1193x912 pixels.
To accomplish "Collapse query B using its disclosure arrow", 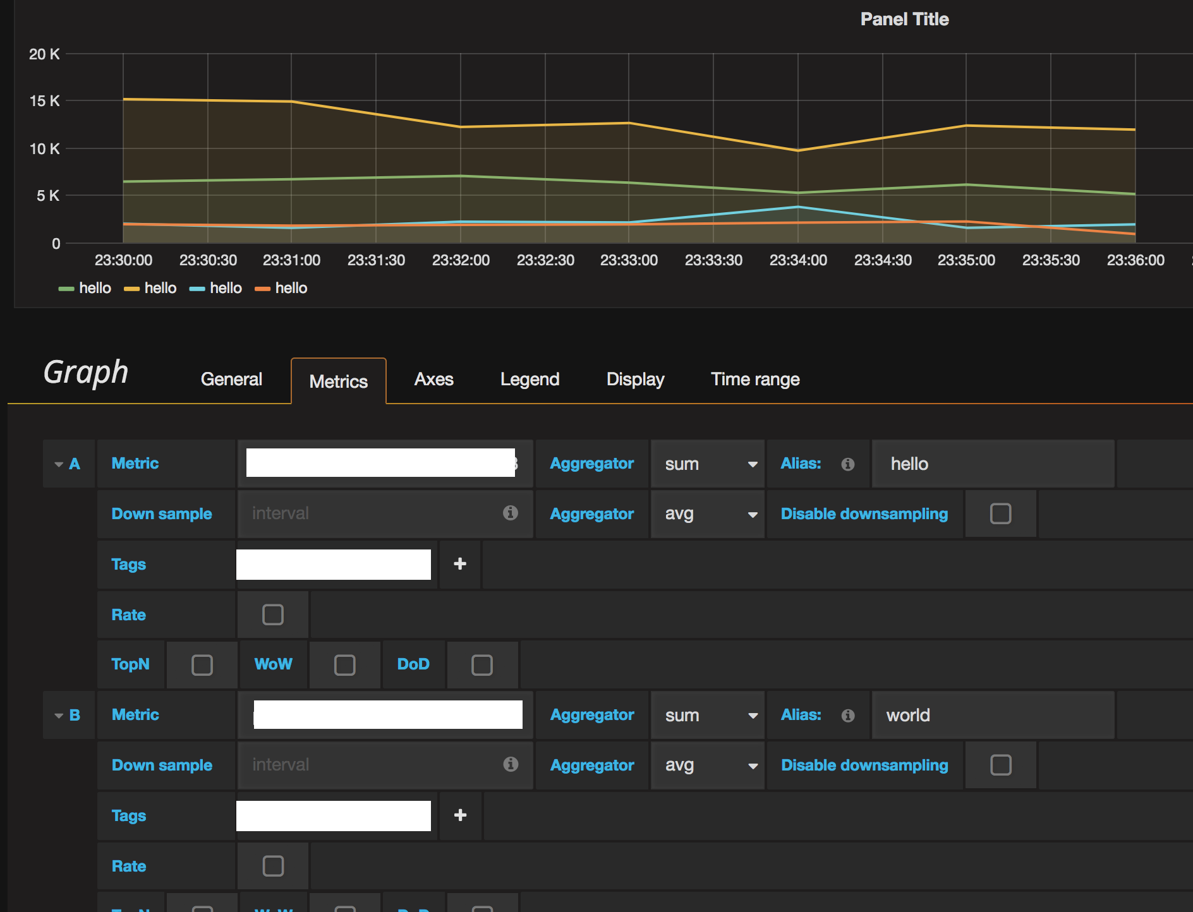I will pyautogui.click(x=58, y=715).
